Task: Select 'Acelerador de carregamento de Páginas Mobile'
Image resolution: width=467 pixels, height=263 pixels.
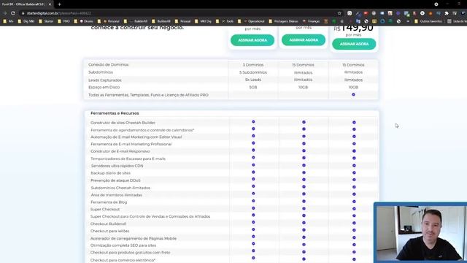Action: pos(134,239)
